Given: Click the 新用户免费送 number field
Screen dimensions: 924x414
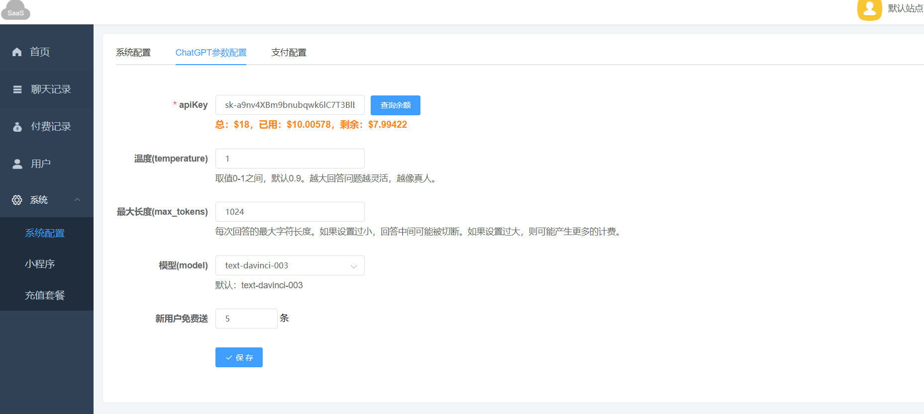Looking at the screenshot, I should tap(246, 319).
